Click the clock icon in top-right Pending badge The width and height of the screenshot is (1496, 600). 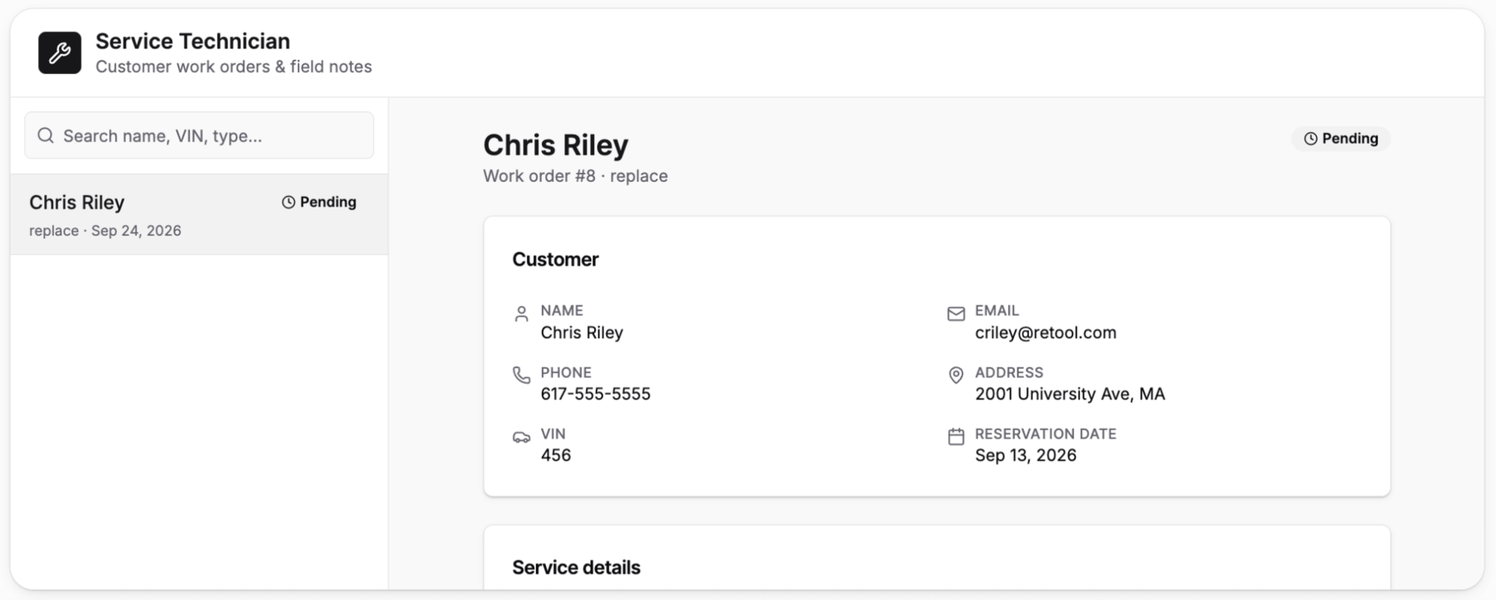[1311, 139]
